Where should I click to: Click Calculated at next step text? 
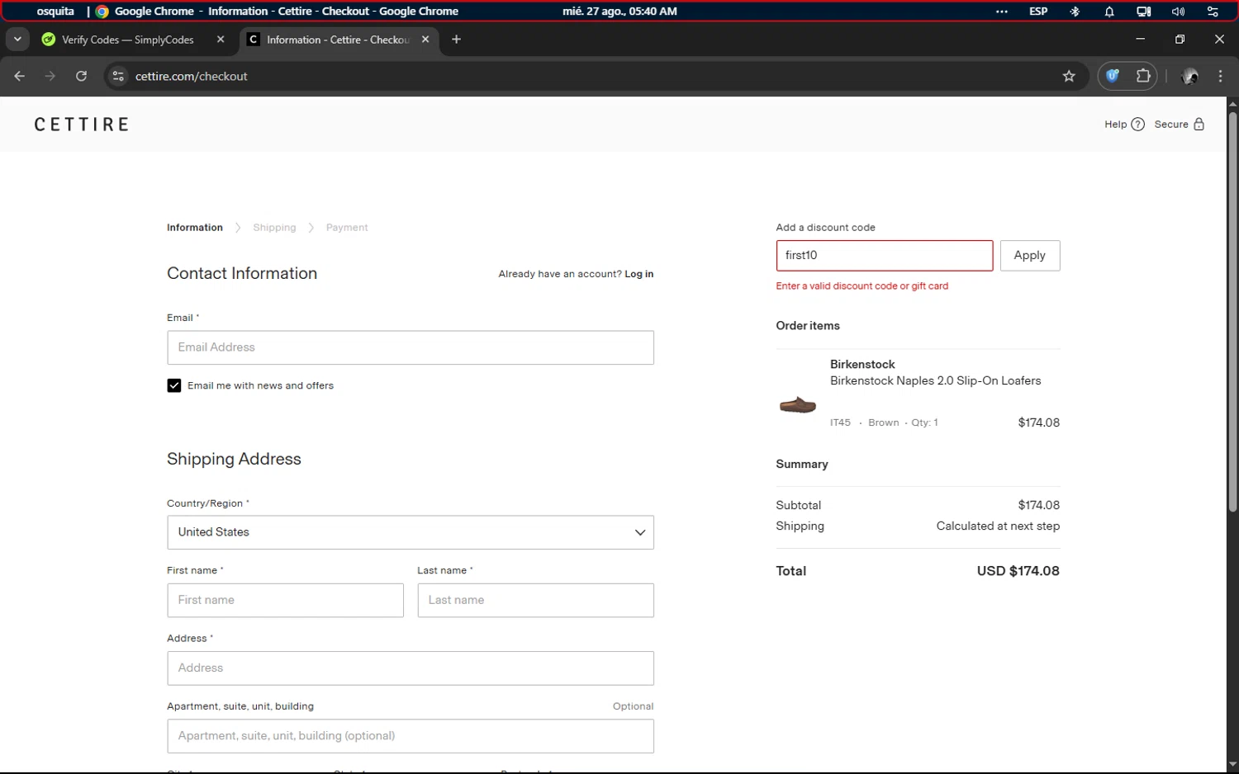(x=998, y=526)
